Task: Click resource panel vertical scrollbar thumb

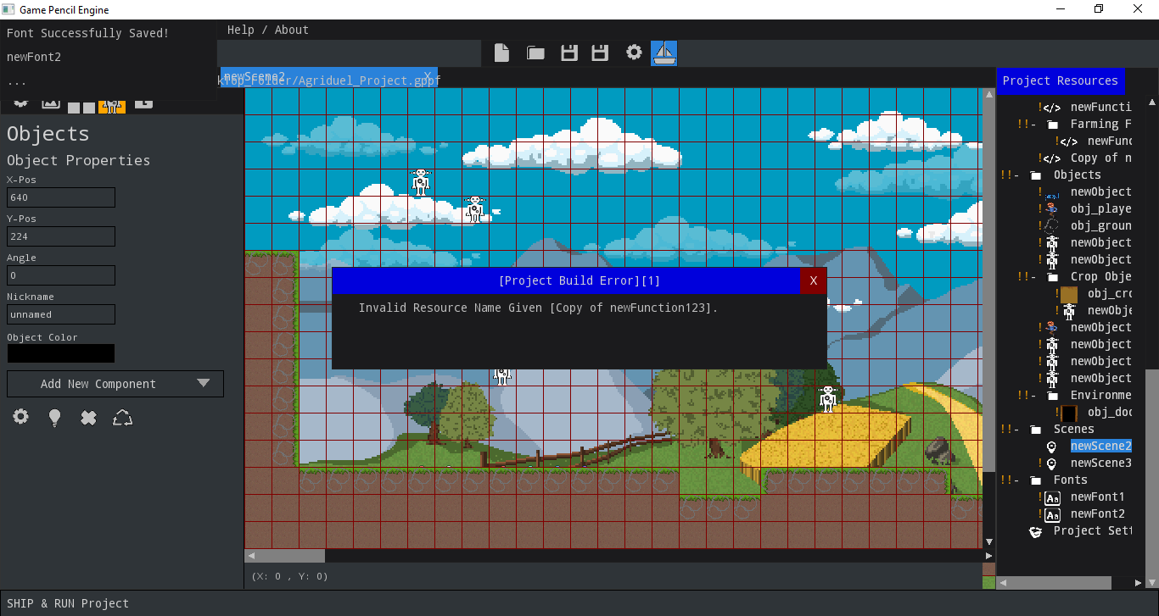Action: click(1151, 471)
